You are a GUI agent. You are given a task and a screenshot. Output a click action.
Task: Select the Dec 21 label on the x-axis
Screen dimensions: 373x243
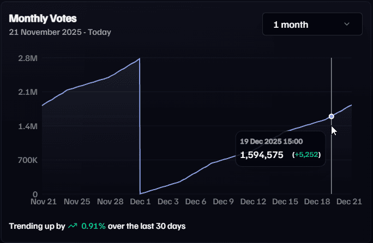350,202
